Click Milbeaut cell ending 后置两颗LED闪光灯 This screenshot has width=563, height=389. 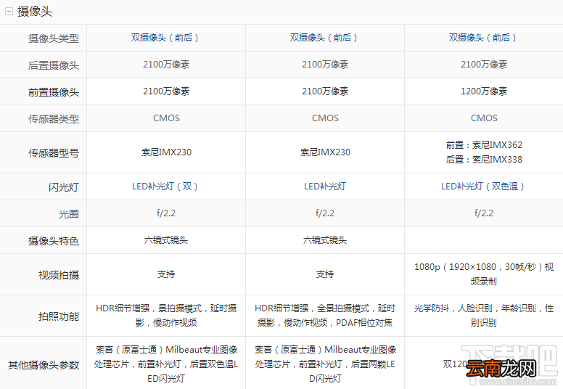[325, 364]
